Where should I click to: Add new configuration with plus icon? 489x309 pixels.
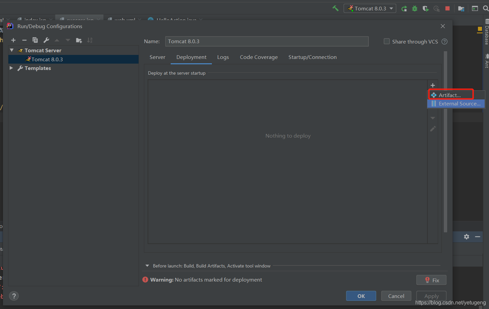(13, 40)
